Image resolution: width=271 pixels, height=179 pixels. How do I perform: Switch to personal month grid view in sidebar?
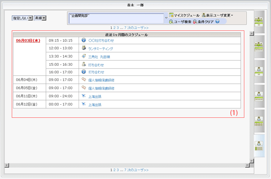(259, 121)
